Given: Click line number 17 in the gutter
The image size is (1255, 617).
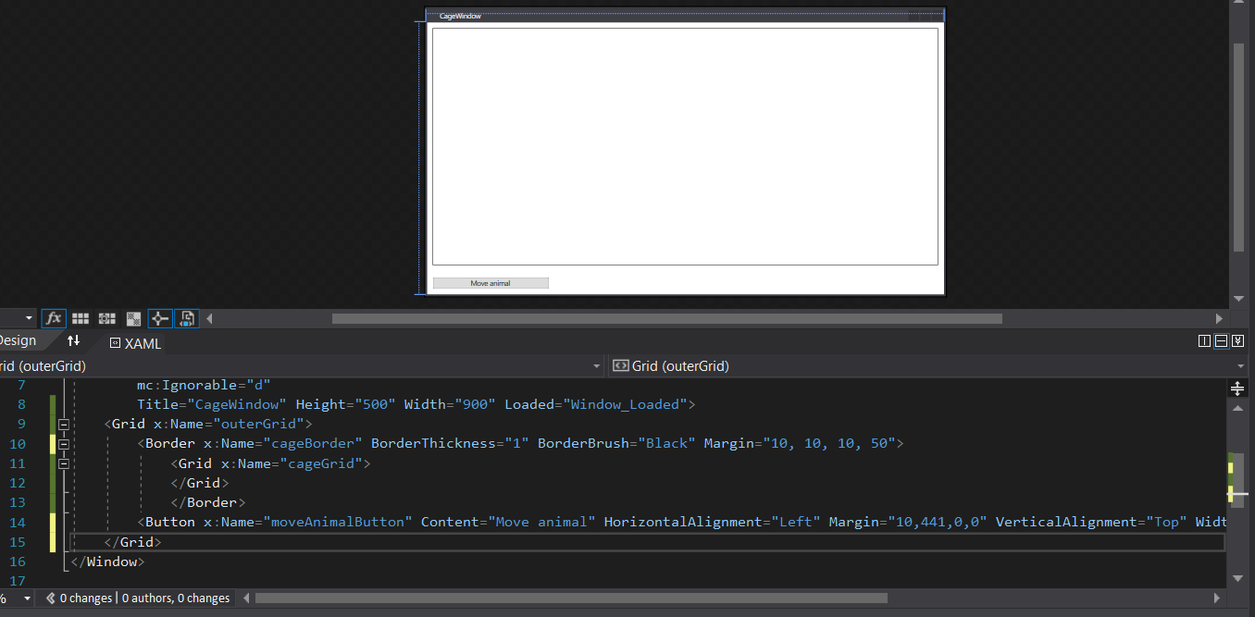Looking at the screenshot, I should 18,581.
